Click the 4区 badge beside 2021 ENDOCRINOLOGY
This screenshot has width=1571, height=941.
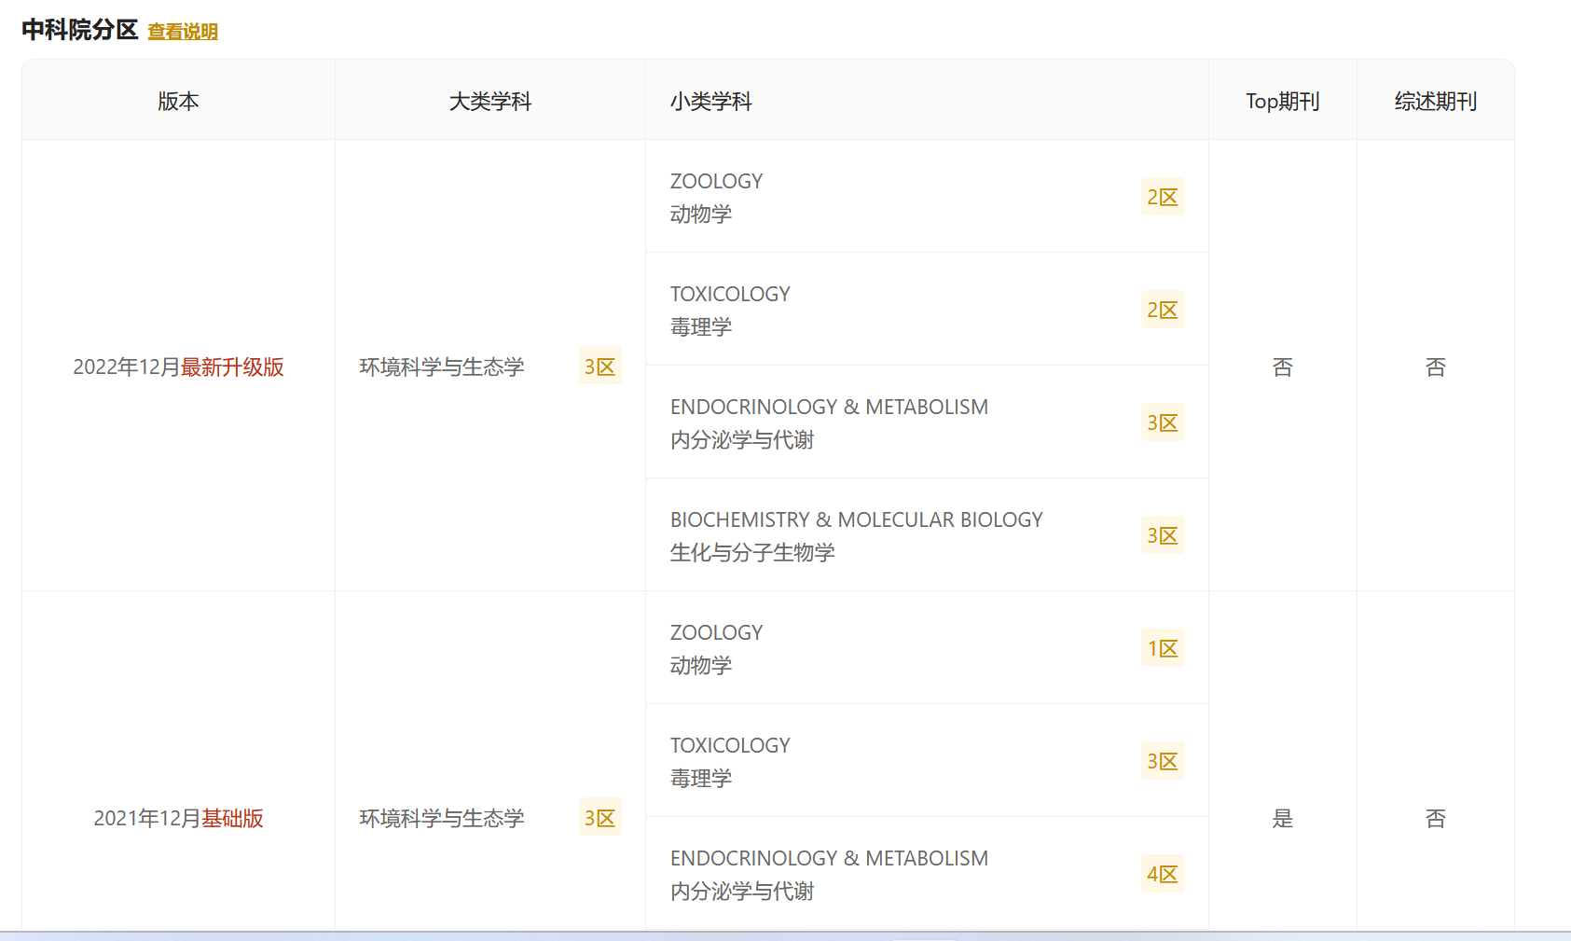pyautogui.click(x=1163, y=874)
